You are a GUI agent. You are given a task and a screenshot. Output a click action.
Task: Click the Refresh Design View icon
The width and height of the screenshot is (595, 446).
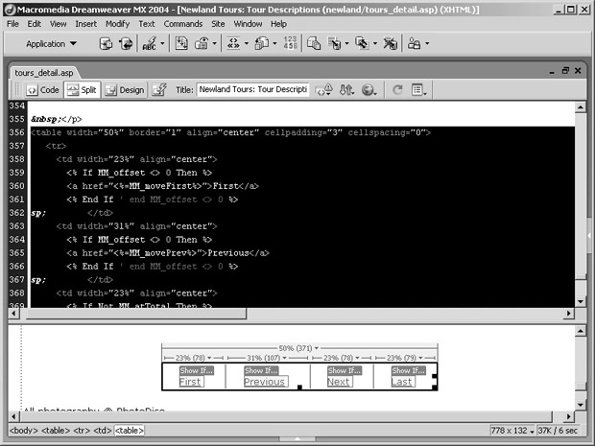(x=397, y=90)
